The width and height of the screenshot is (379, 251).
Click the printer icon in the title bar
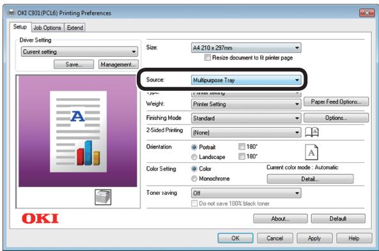click(x=11, y=13)
